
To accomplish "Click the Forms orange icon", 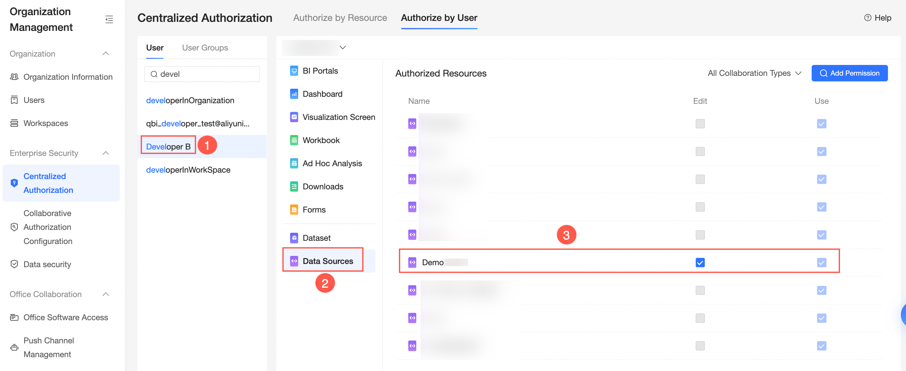I will (294, 209).
